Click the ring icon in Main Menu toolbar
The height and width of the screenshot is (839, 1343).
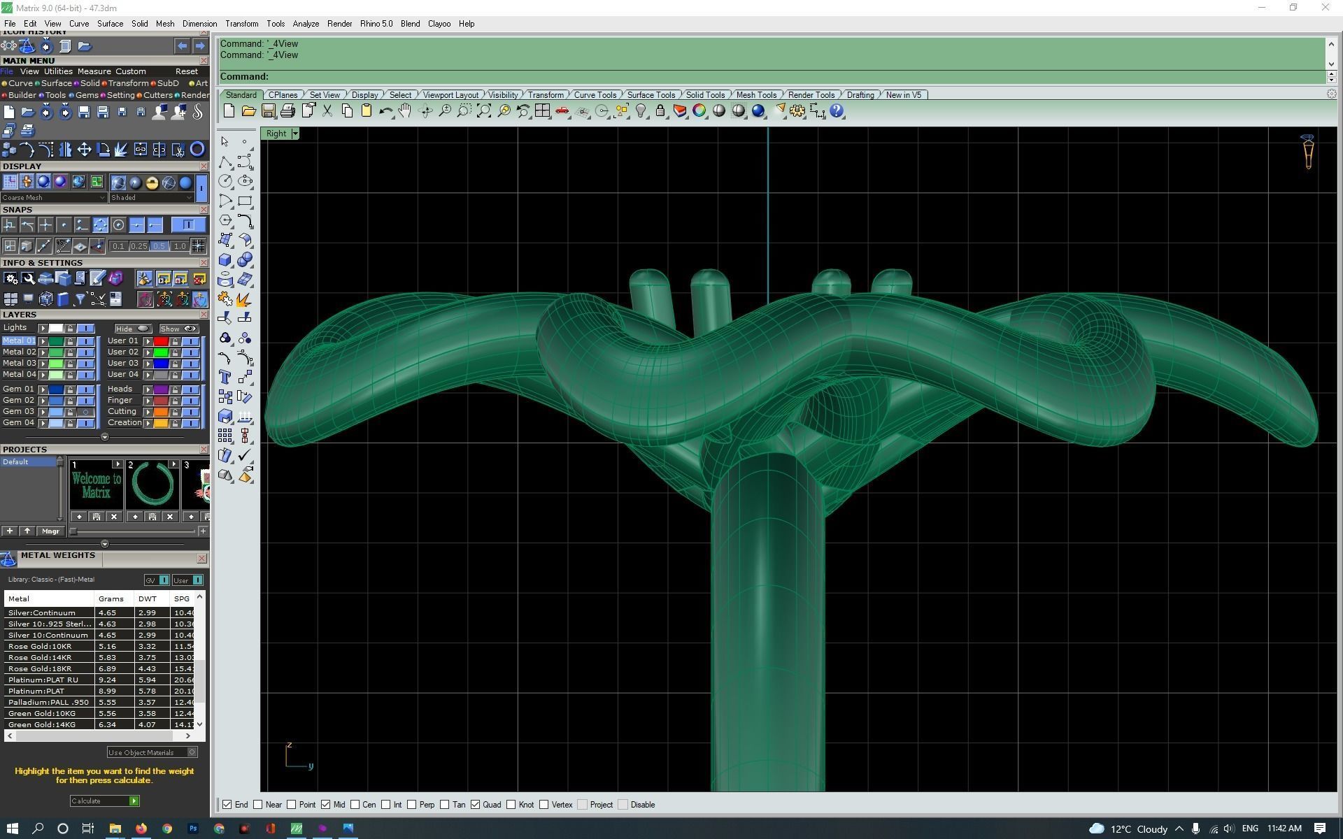(197, 149)
